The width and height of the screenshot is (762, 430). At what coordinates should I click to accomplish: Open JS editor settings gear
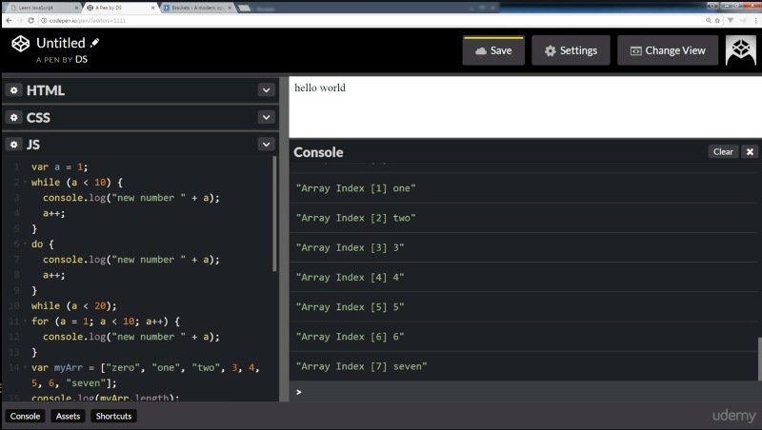(14, 145)
